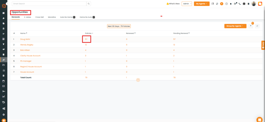Sort by the Pending Renewal column

point(181,33)
